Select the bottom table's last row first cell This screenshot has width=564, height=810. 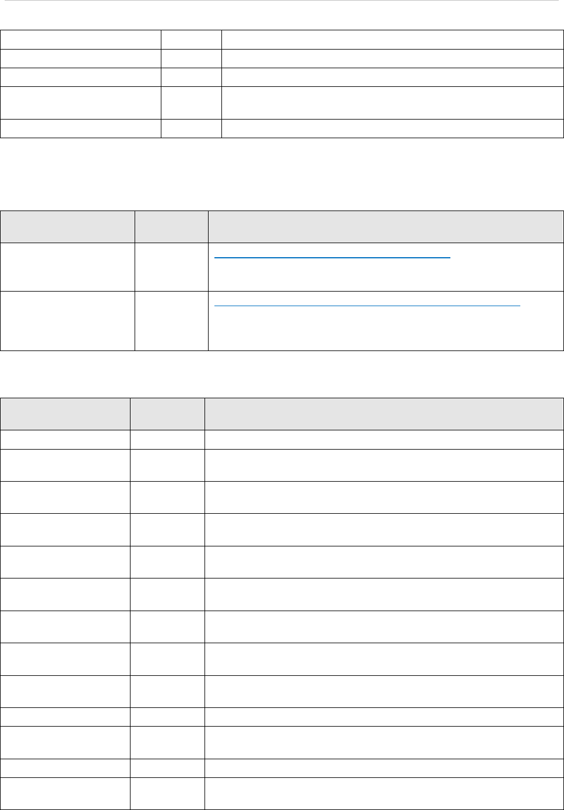65,793
